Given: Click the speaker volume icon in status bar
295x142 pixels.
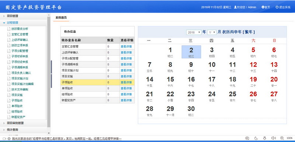Looking at the screenshot, I should (x=273, y=138).
